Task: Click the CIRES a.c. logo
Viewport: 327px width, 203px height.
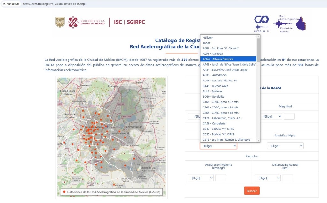Action: click(261, 23)
